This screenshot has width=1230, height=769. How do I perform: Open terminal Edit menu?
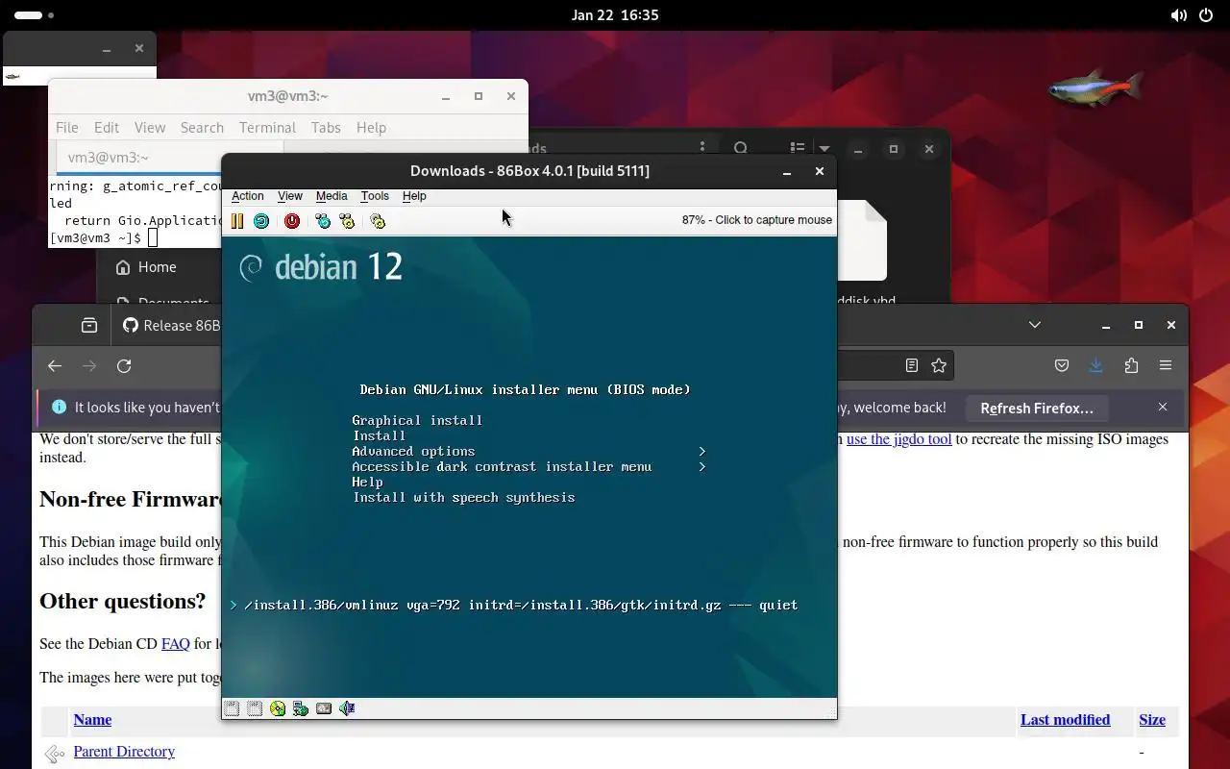coord(107,127)
